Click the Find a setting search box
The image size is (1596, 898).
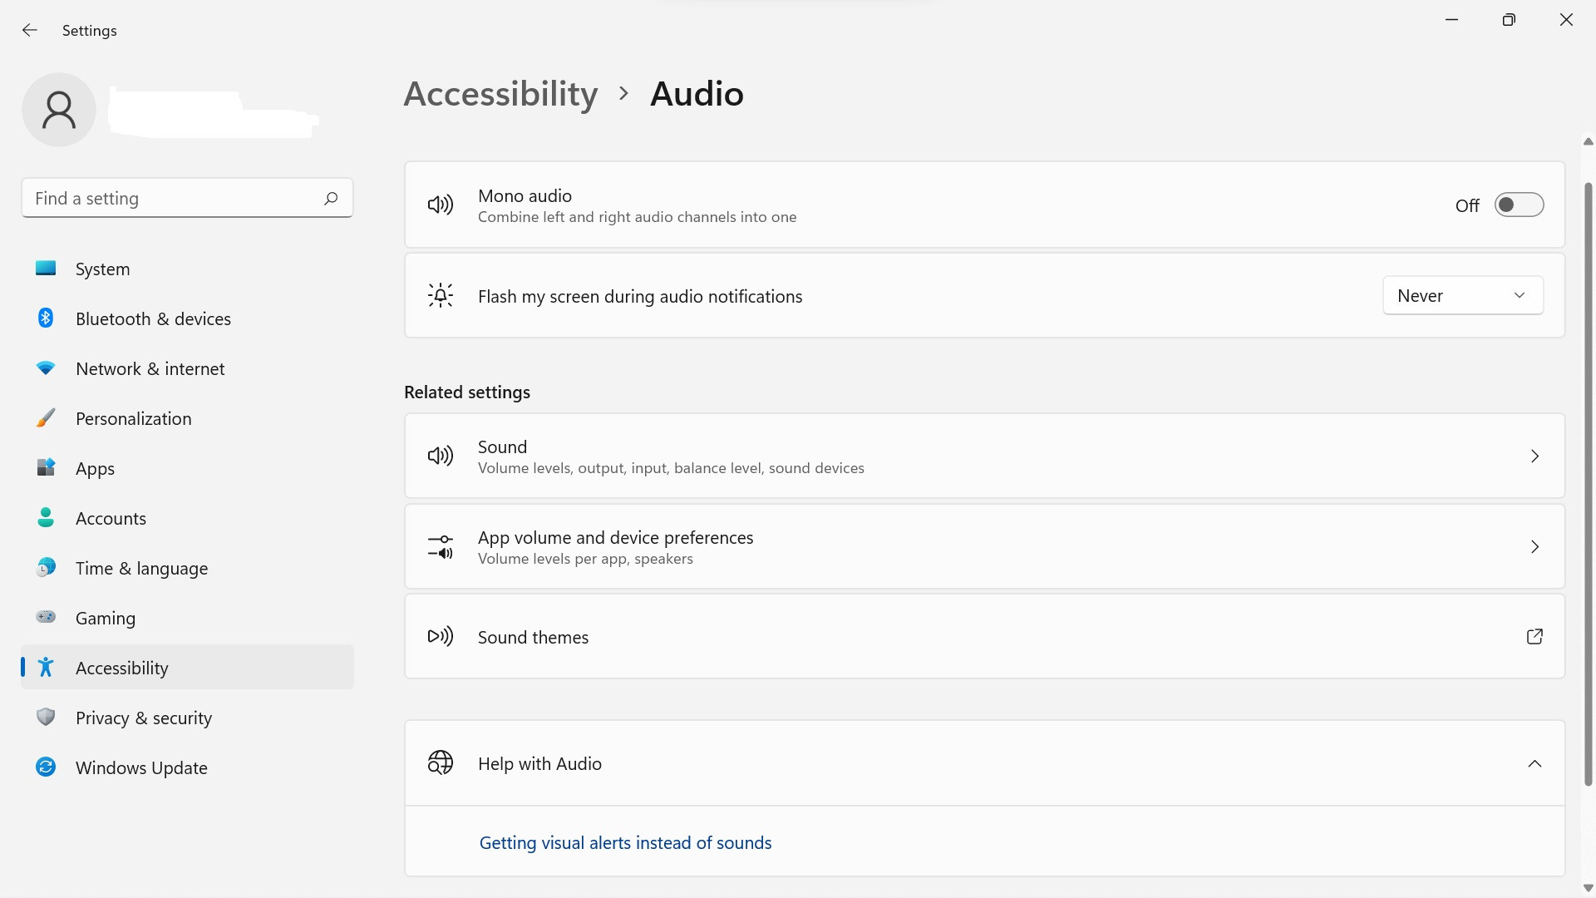point(187,198)
